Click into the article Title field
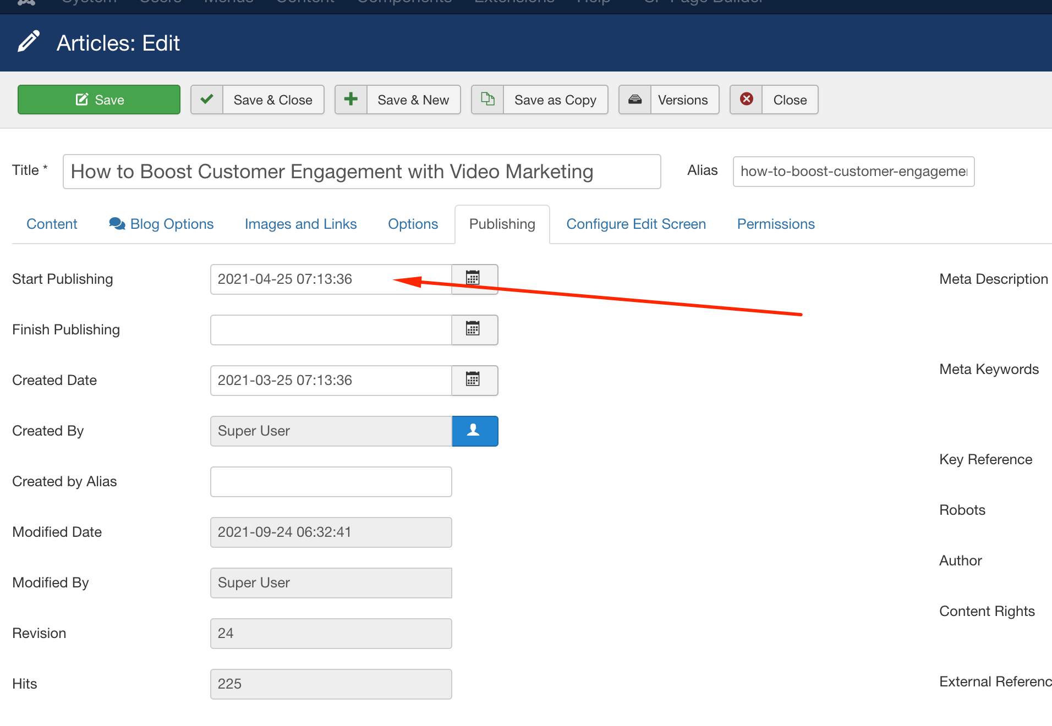1052x726 pixels. pos(361,172)
